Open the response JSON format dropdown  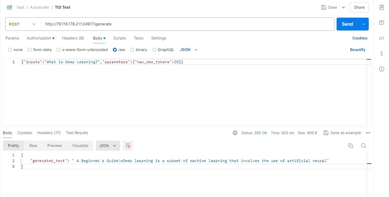pyautogui.click(x=108, y=146)
